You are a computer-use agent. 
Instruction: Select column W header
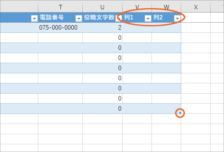167,7
